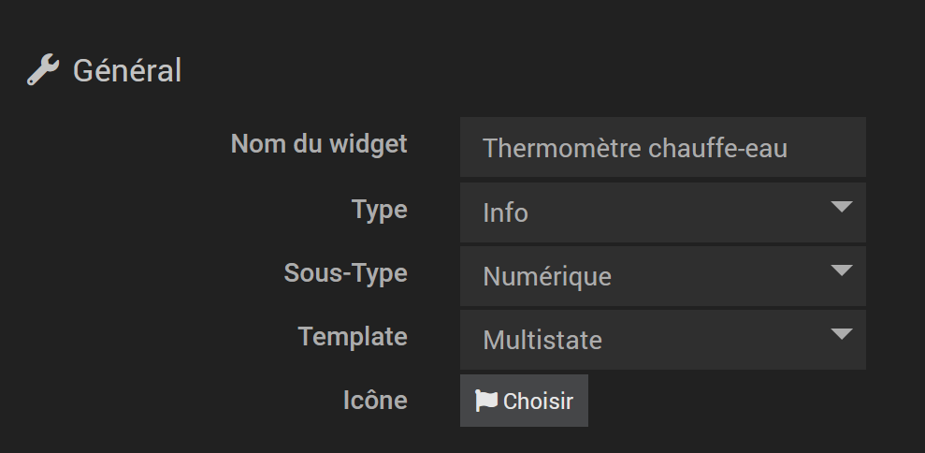The width and height of the screenshot is (925, 453).
Task: Click the Nom du widget label
Action: 319,144
